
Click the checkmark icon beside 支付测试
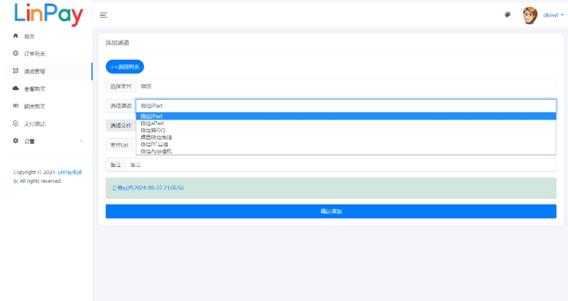pos(16,123)
